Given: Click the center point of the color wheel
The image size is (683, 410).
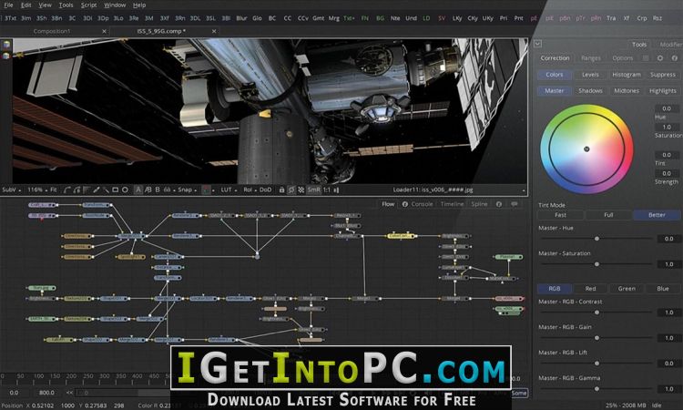Looking at the screenshot, I should pyautogui.click(x=586, y=149).
